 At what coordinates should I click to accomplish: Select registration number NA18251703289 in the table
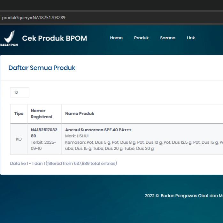(x=44, y=133)
